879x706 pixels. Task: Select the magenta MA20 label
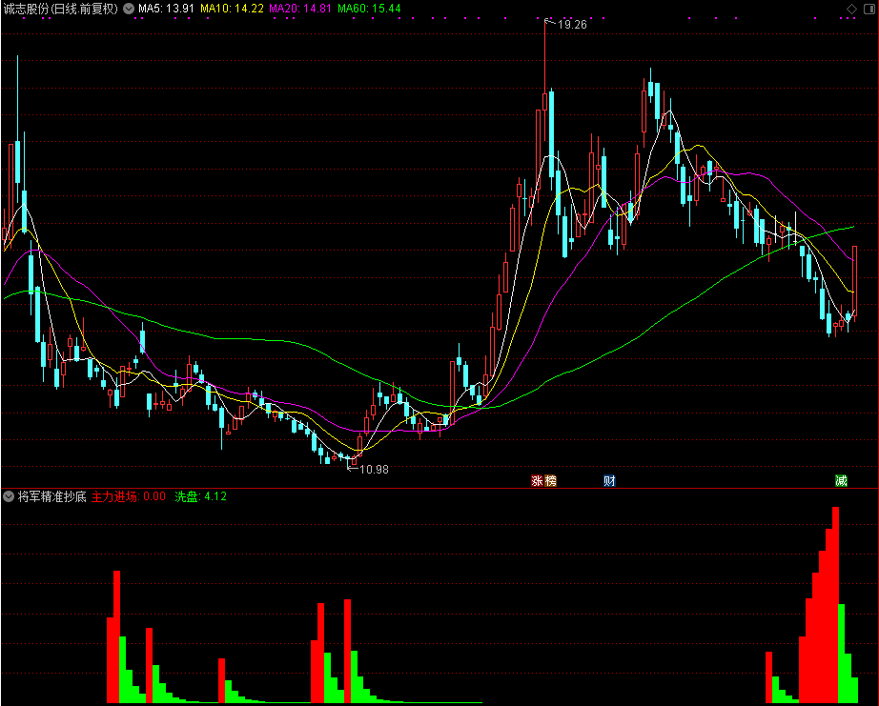click(300, 9)
